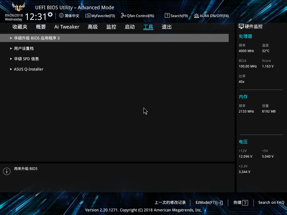Open 上一次的修改记录 last modified log

pyautogui.click(x=170, y=203)
